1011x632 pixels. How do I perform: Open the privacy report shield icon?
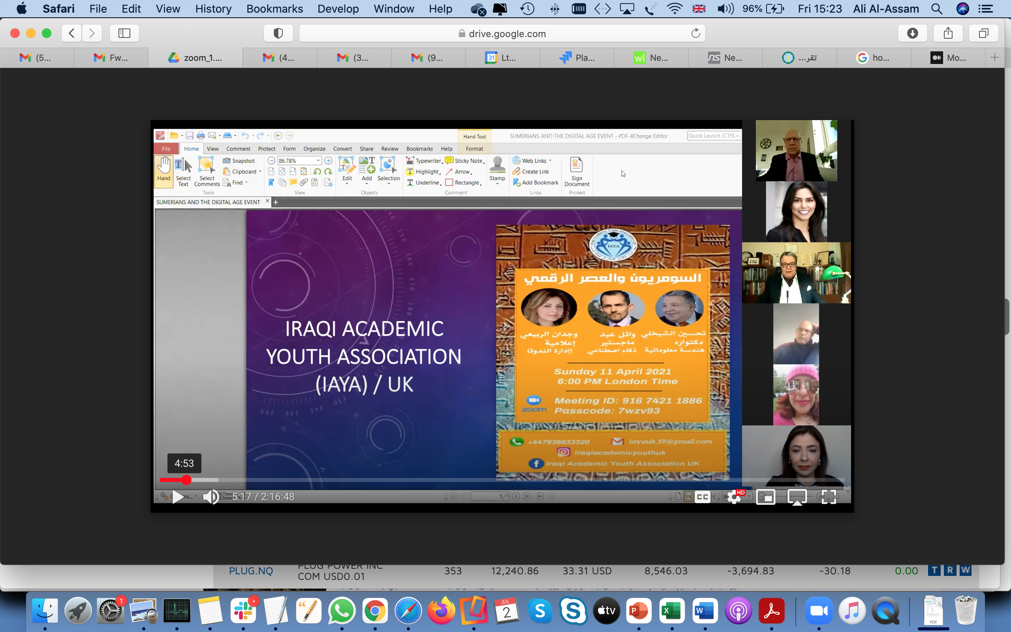[x=278, y=34]
